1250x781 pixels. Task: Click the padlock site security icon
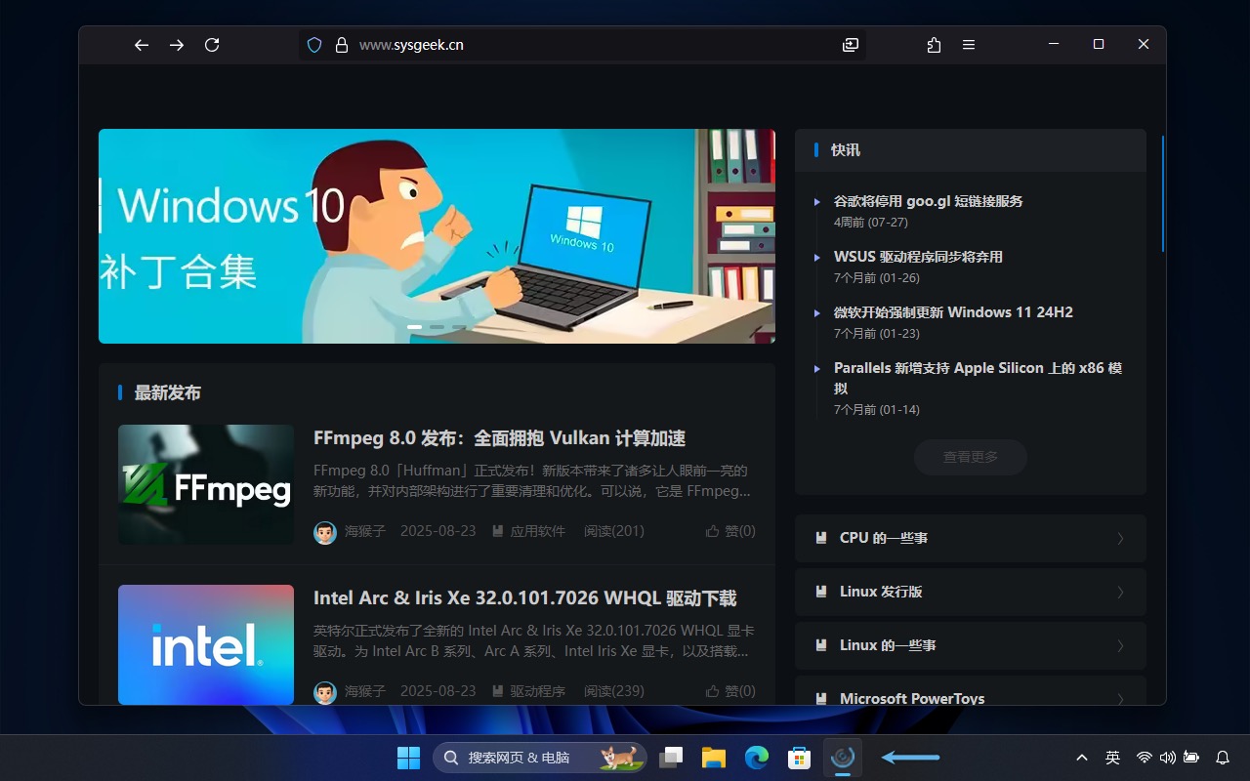pyautogui.click(x=342, y=45)
